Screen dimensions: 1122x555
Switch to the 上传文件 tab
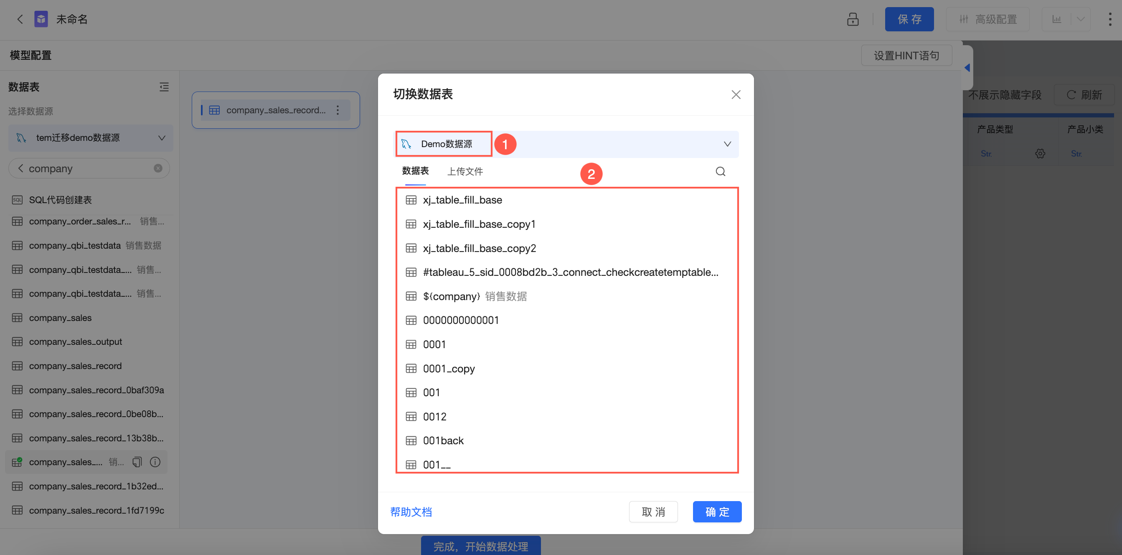point(465,171)
